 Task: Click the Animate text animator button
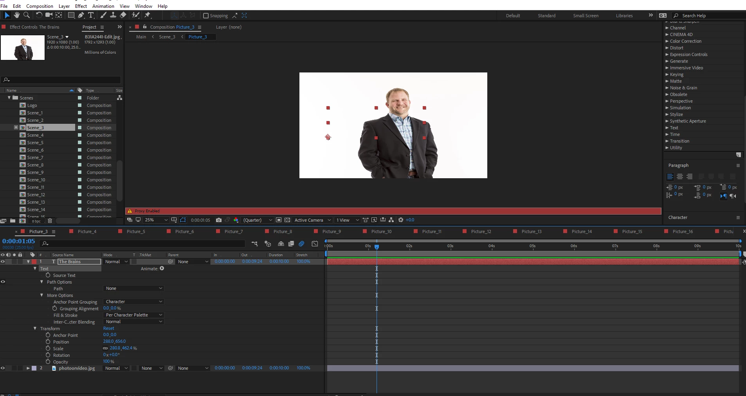tap(162, 268)
